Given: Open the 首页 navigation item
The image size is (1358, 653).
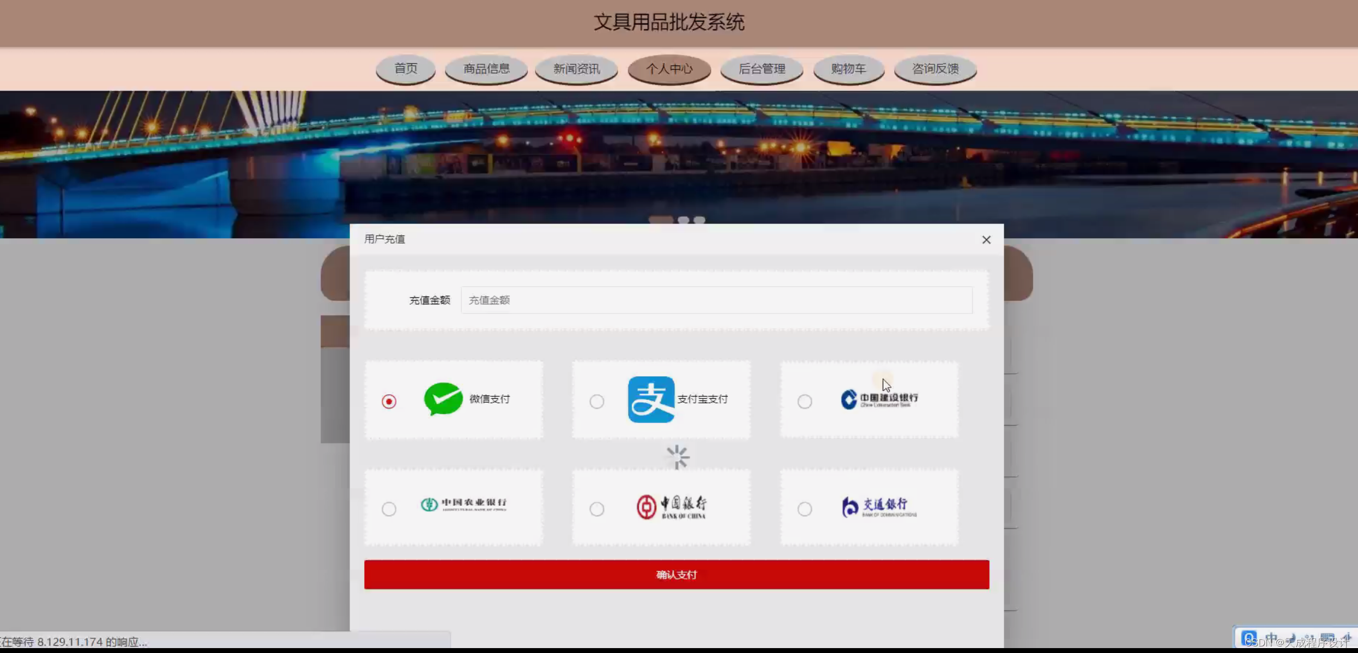Looking at the screenshot, I should point(406,69).
